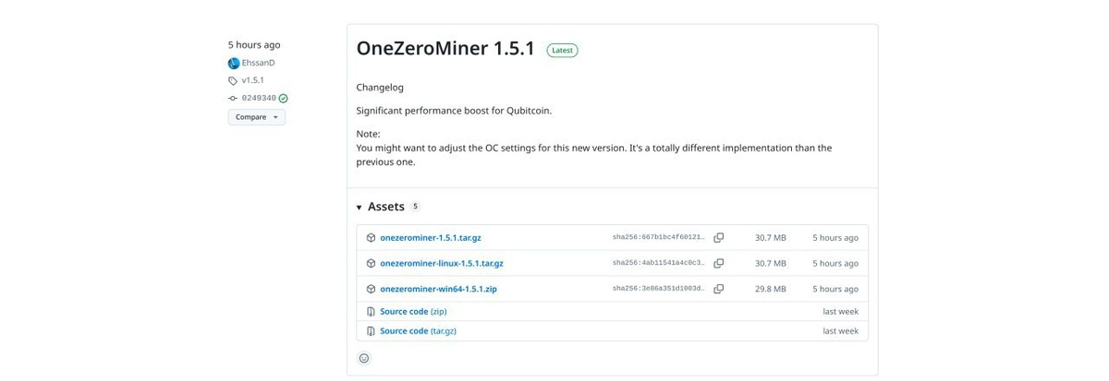Click the green verified commit badge
The height and width of the screenshot is (381, 1109).
[284, 99]
